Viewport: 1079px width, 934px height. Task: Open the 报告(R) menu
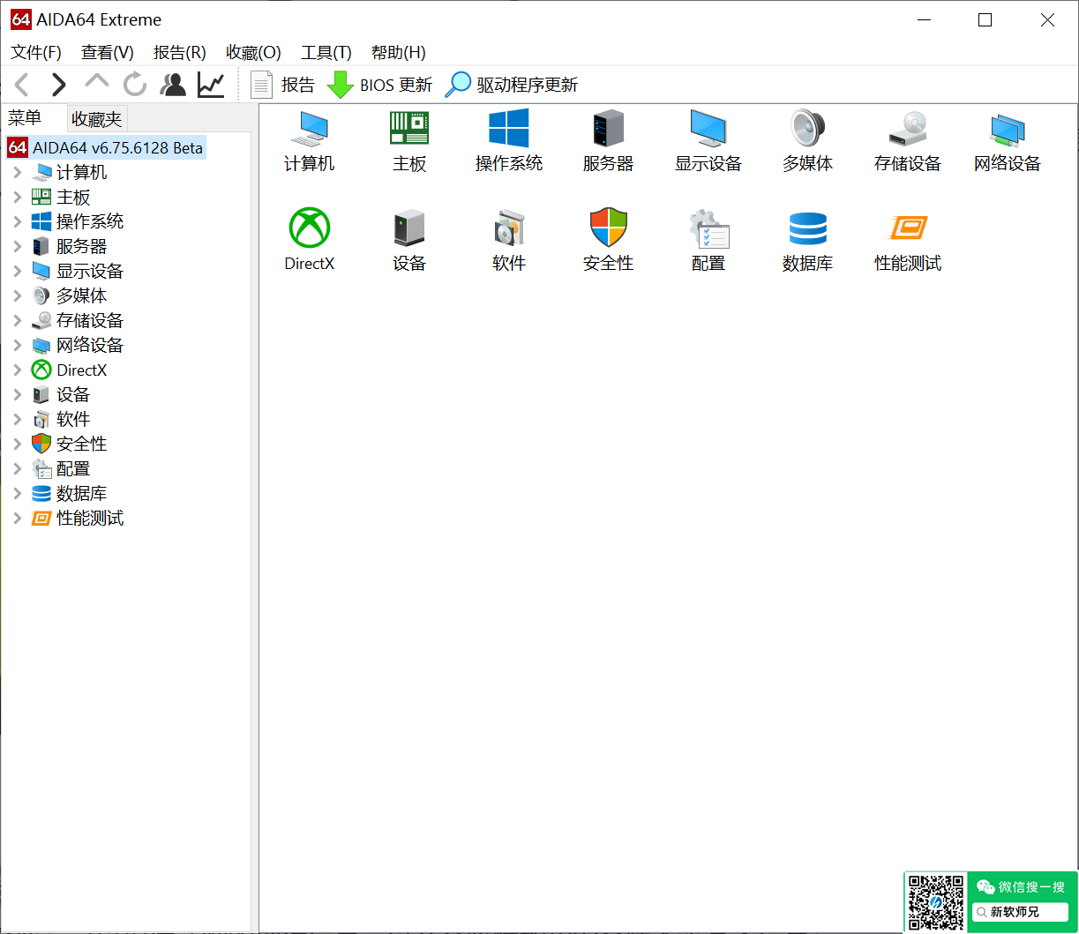(x=179, y=52)
